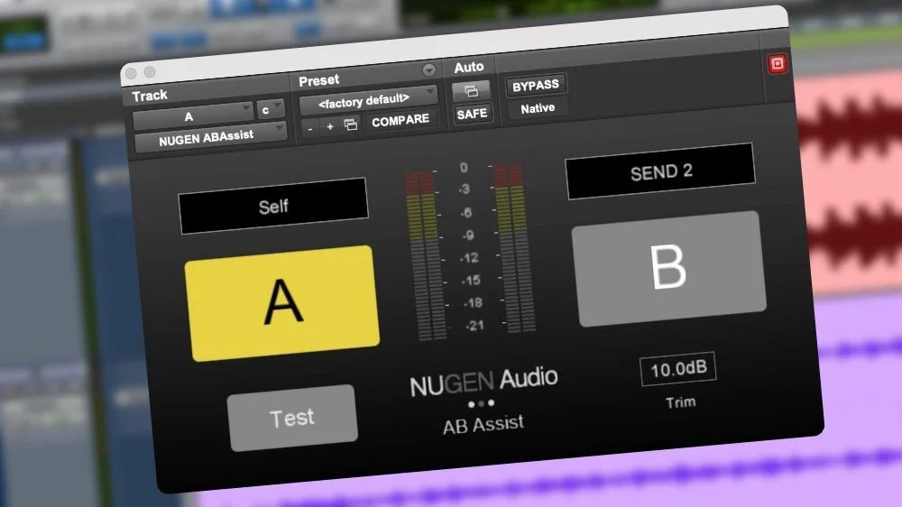Click the Auto section label
This screenshot has height=507, width=902.
click(469, 68)
